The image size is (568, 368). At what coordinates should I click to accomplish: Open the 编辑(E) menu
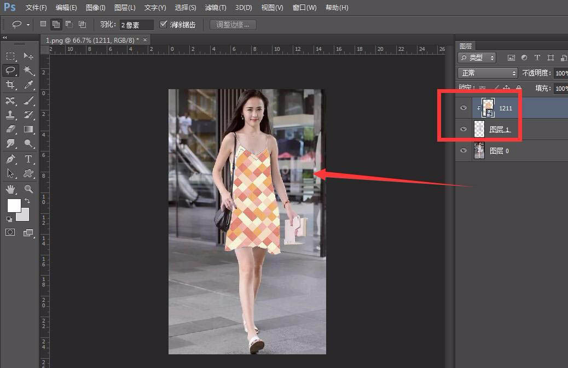click(x=66, y=8)
